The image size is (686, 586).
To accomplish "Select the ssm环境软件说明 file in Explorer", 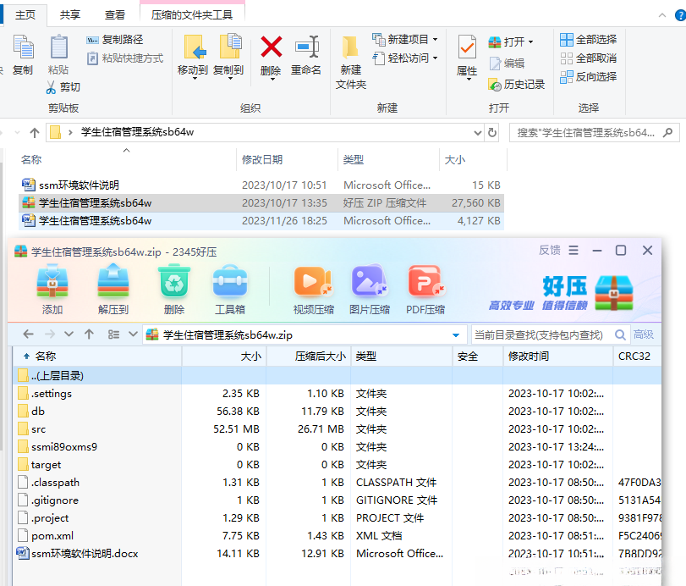I will click(x=261, y=185).
